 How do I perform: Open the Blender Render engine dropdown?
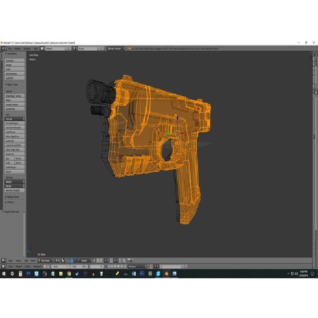[114, 48]
